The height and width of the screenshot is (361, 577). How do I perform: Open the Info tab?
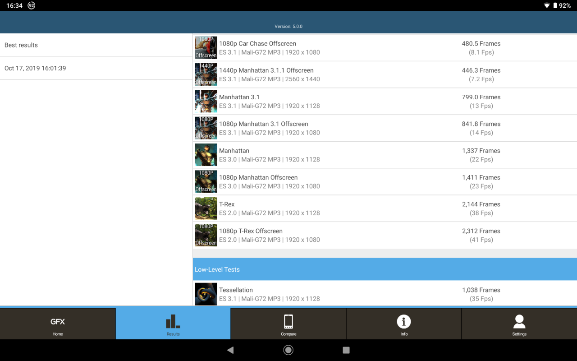[404, 324]
